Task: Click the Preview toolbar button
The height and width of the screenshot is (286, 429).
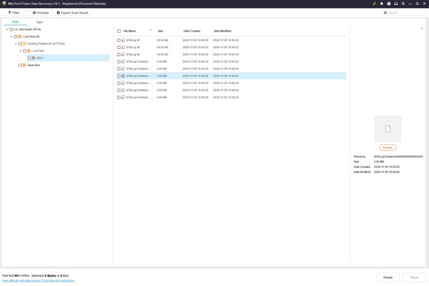Action: click(x=41, y=13)
